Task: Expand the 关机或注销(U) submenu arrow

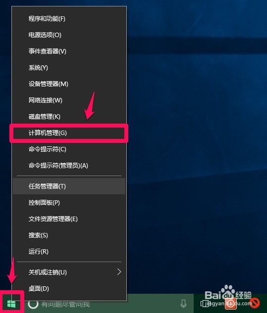Action: pos(119,272)
